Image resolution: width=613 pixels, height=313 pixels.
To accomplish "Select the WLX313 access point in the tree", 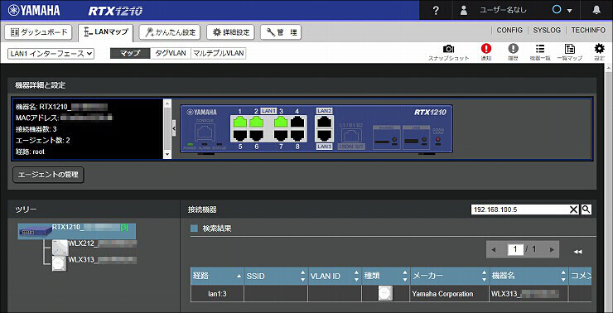I will (94, 263).
